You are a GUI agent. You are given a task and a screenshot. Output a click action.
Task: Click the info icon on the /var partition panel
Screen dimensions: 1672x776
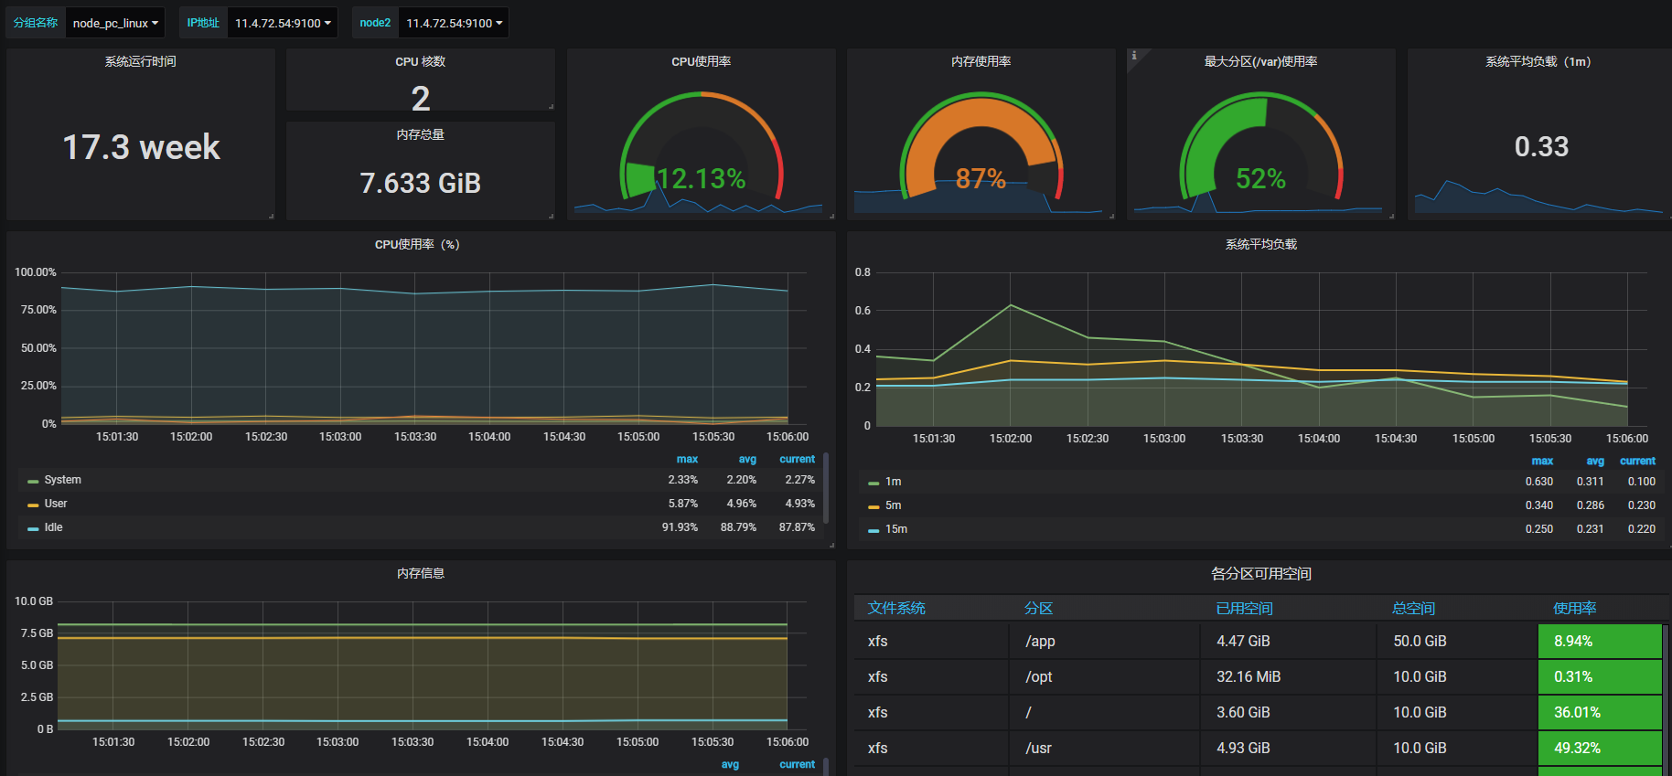coord(1134,56)
